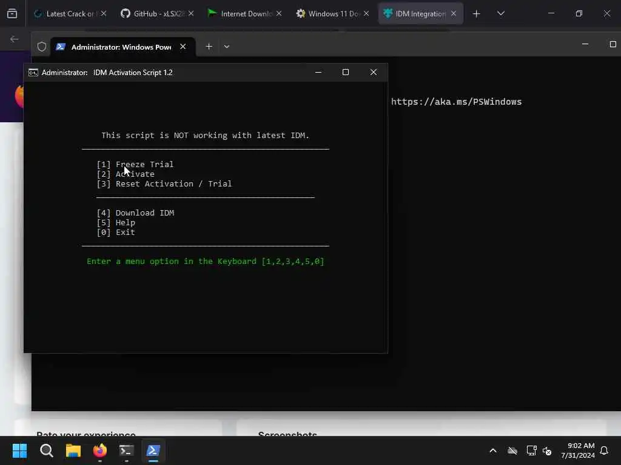Open the network tray icon
Screen dimensions: 621x465
(531, 450)
